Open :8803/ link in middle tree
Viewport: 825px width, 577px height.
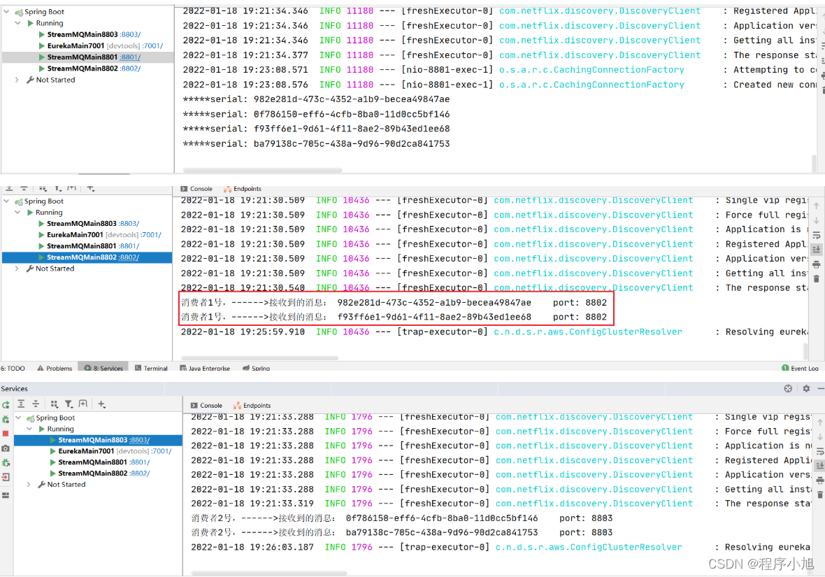pos(129,224)
